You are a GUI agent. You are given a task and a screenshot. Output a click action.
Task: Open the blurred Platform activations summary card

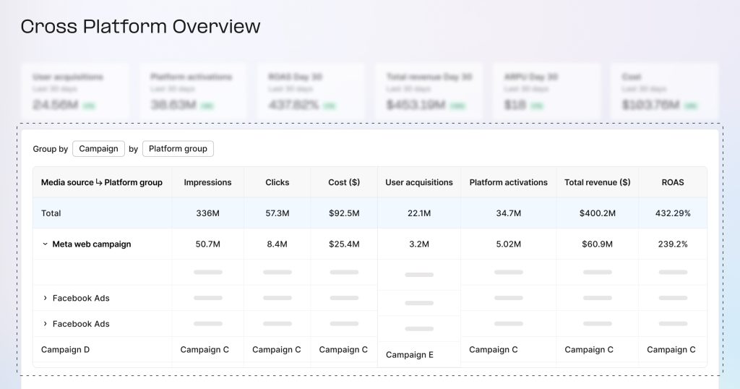tap(192, 92)
